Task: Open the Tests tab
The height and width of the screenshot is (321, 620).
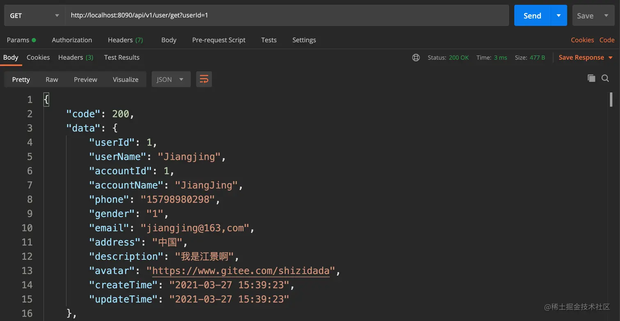Action: (269, 40)
